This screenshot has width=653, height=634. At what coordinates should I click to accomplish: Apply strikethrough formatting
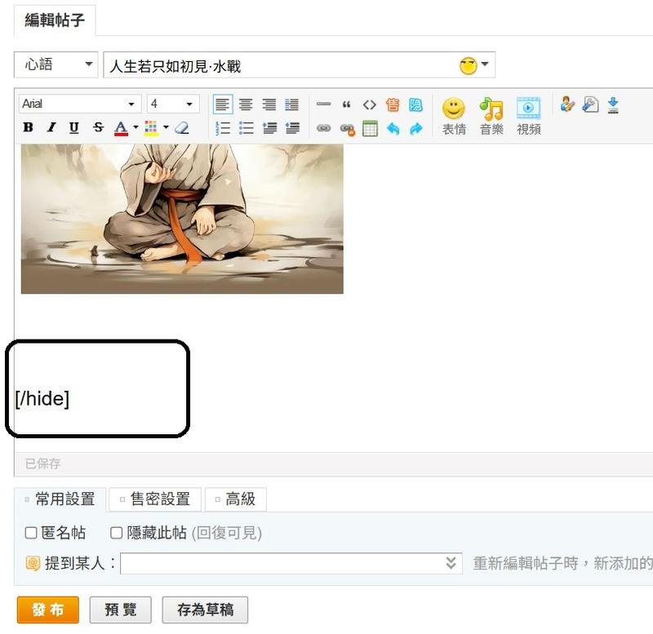pyautogui.click(x=98, y=127)
